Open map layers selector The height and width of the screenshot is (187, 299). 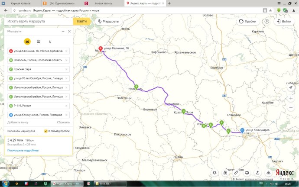click(214, 172)
